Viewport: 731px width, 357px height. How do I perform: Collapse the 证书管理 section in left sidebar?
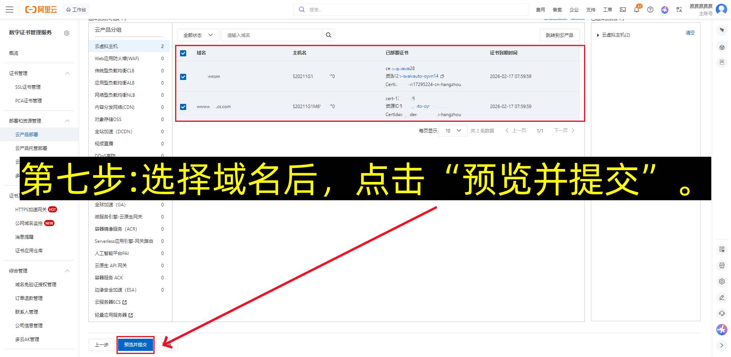pyautogui.click(x=67, y=73)
